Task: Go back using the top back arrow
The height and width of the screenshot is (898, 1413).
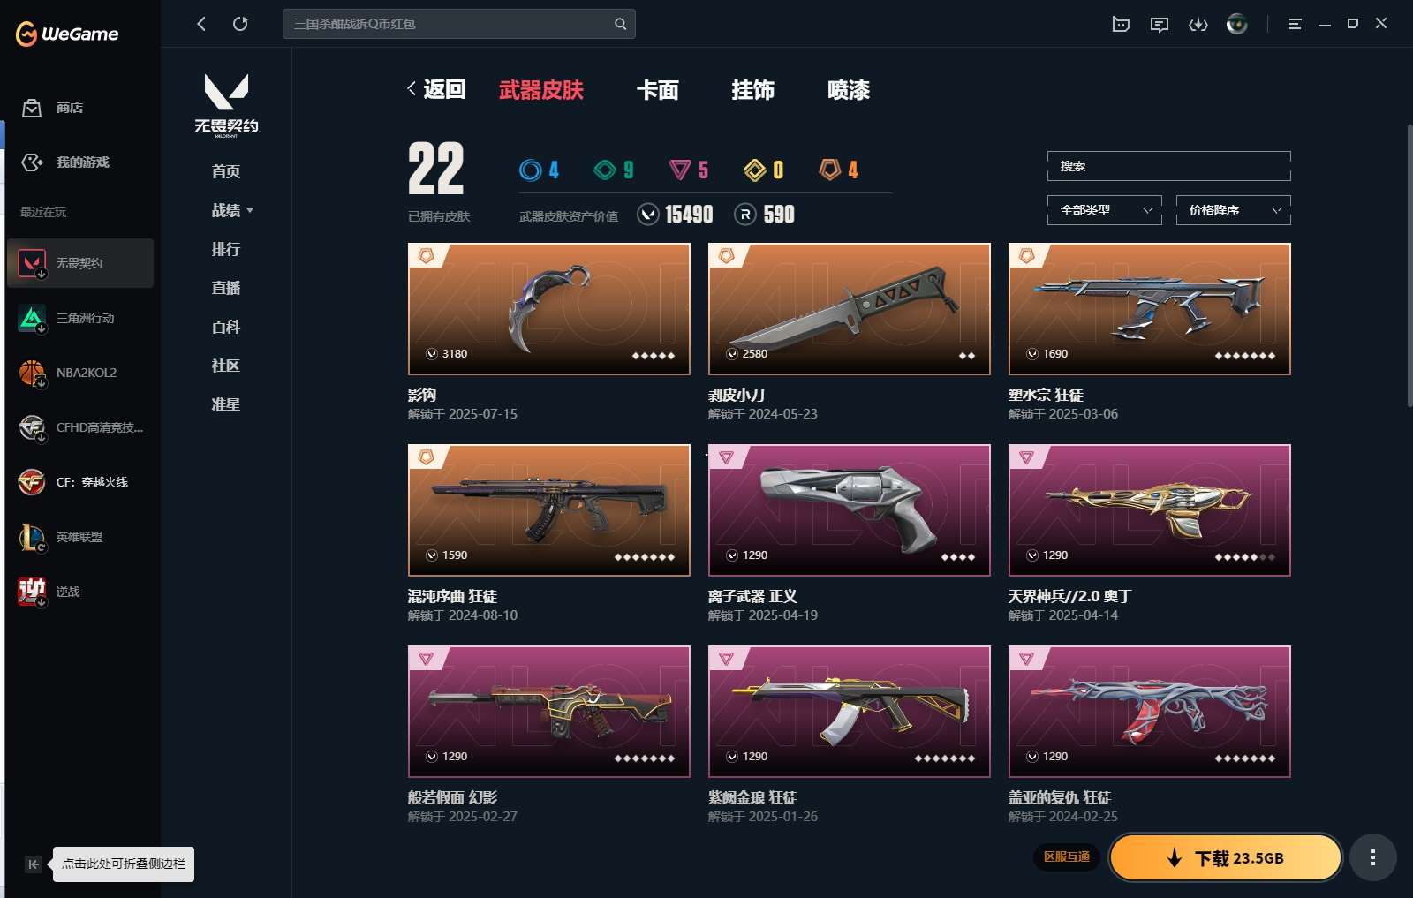Action: (201, 24)
